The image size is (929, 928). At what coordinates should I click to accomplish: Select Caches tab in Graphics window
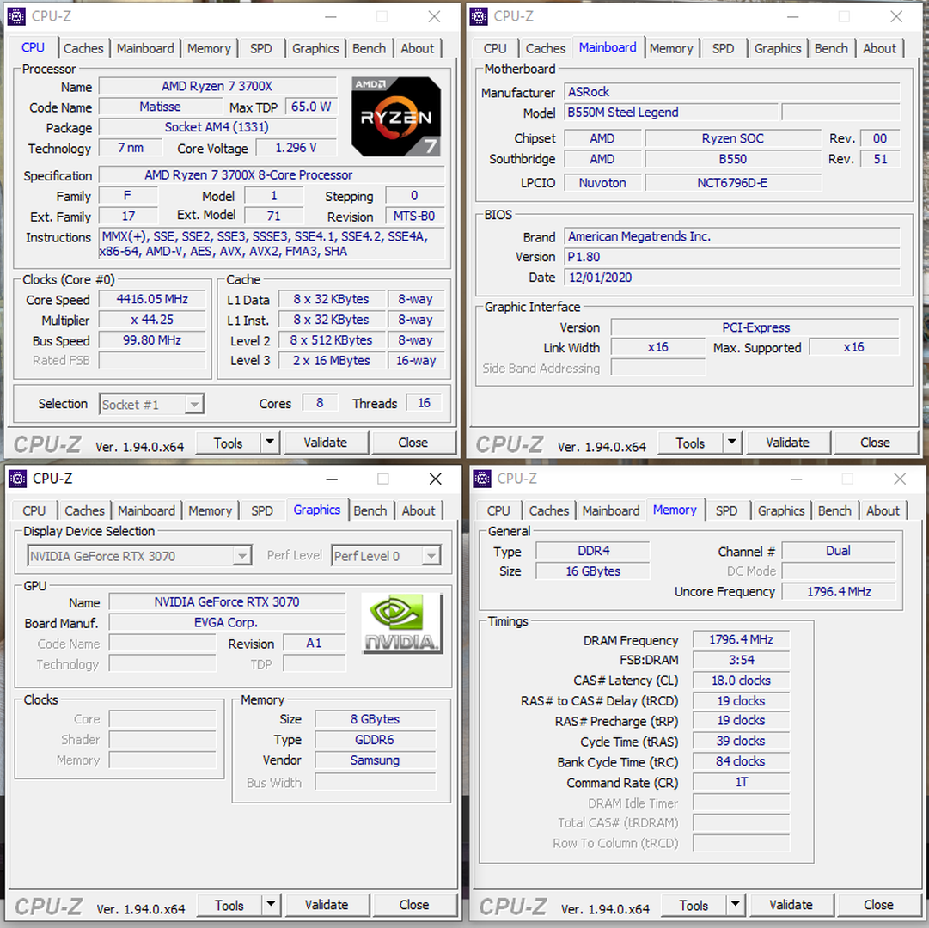[85, 510]
